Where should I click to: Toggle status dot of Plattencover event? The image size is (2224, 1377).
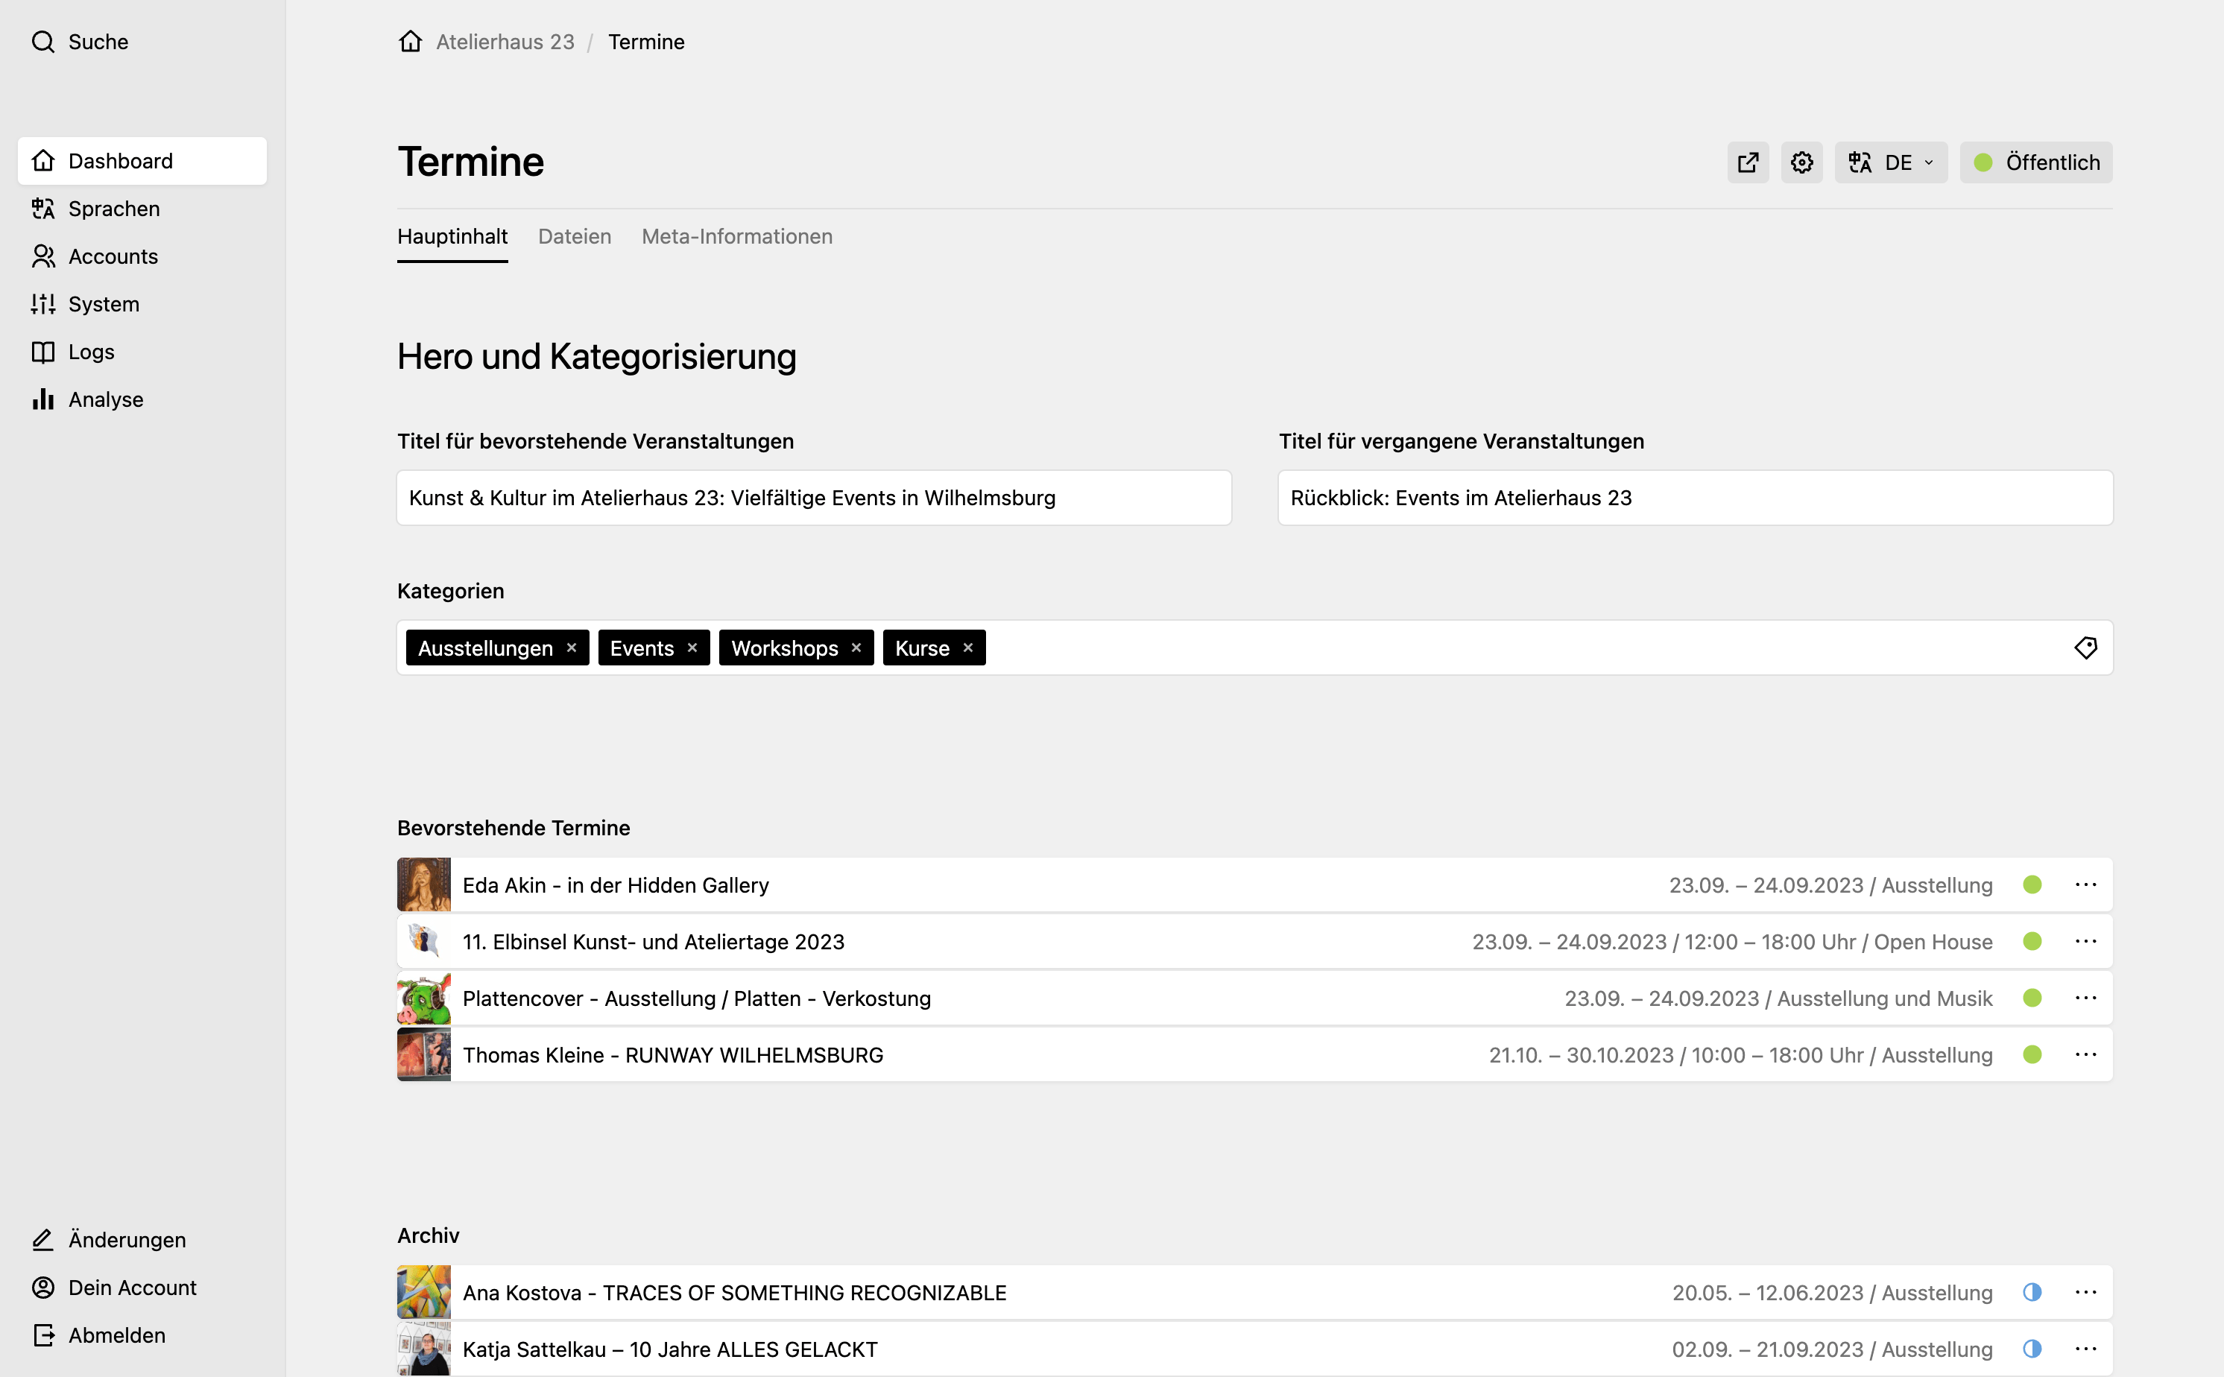point(2032,997)
